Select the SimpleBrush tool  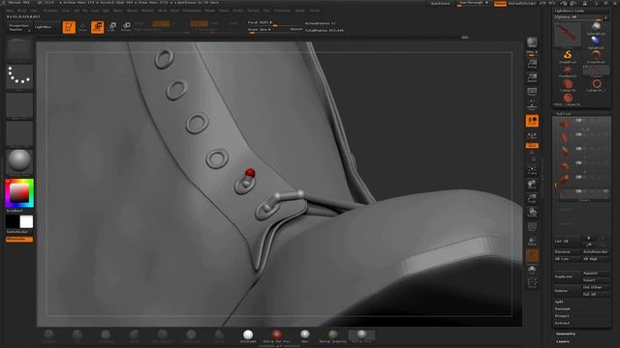point(568,56)
